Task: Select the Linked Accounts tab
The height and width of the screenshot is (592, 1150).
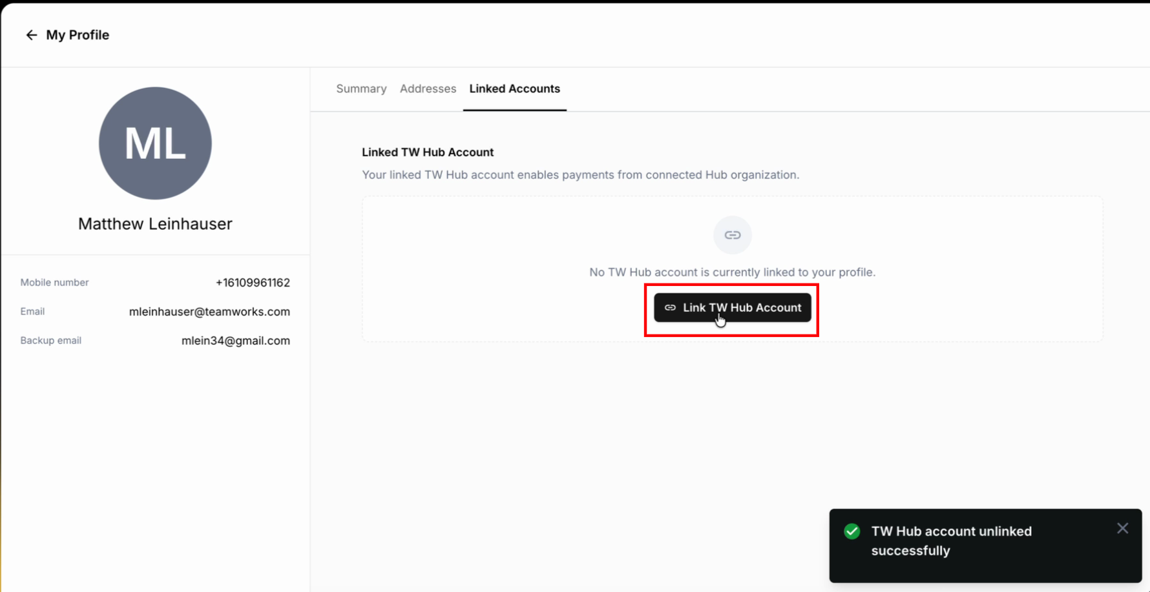Action: click(x=514, y=88)
